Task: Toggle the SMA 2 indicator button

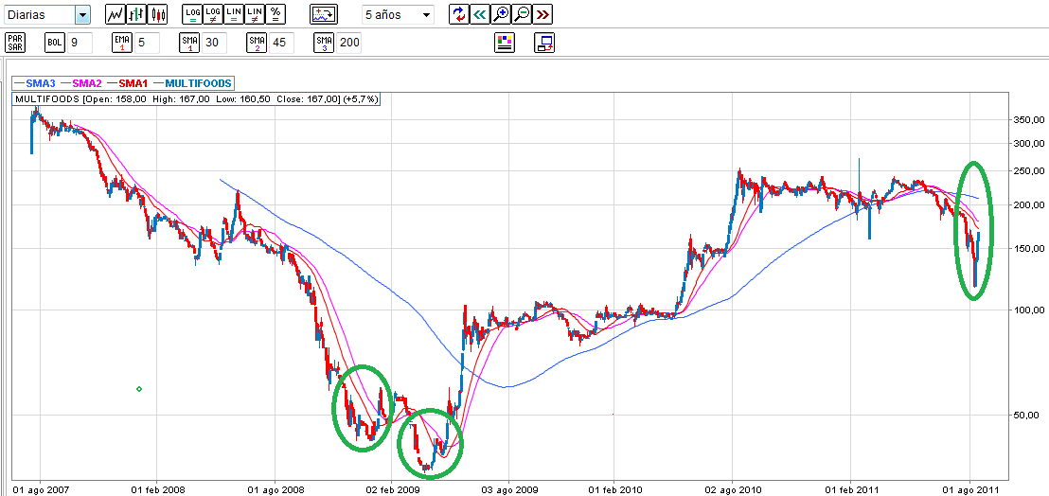Action: [x=257, y=43]
